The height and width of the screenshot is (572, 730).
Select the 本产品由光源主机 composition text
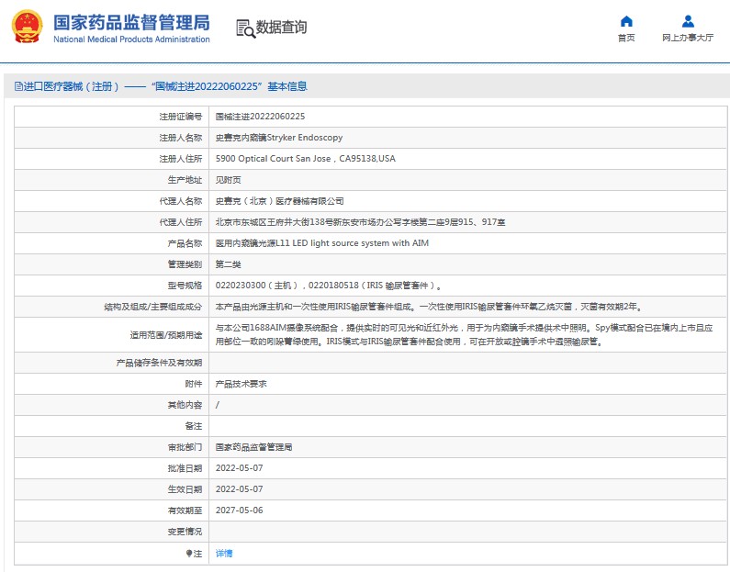click(429, 307)
